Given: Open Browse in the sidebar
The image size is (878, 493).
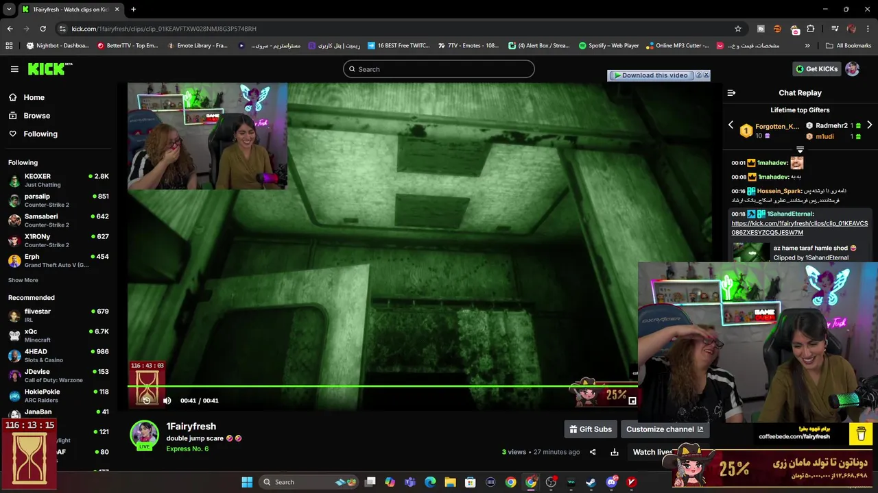Looking at the screenshot, I should pos(36,116).
